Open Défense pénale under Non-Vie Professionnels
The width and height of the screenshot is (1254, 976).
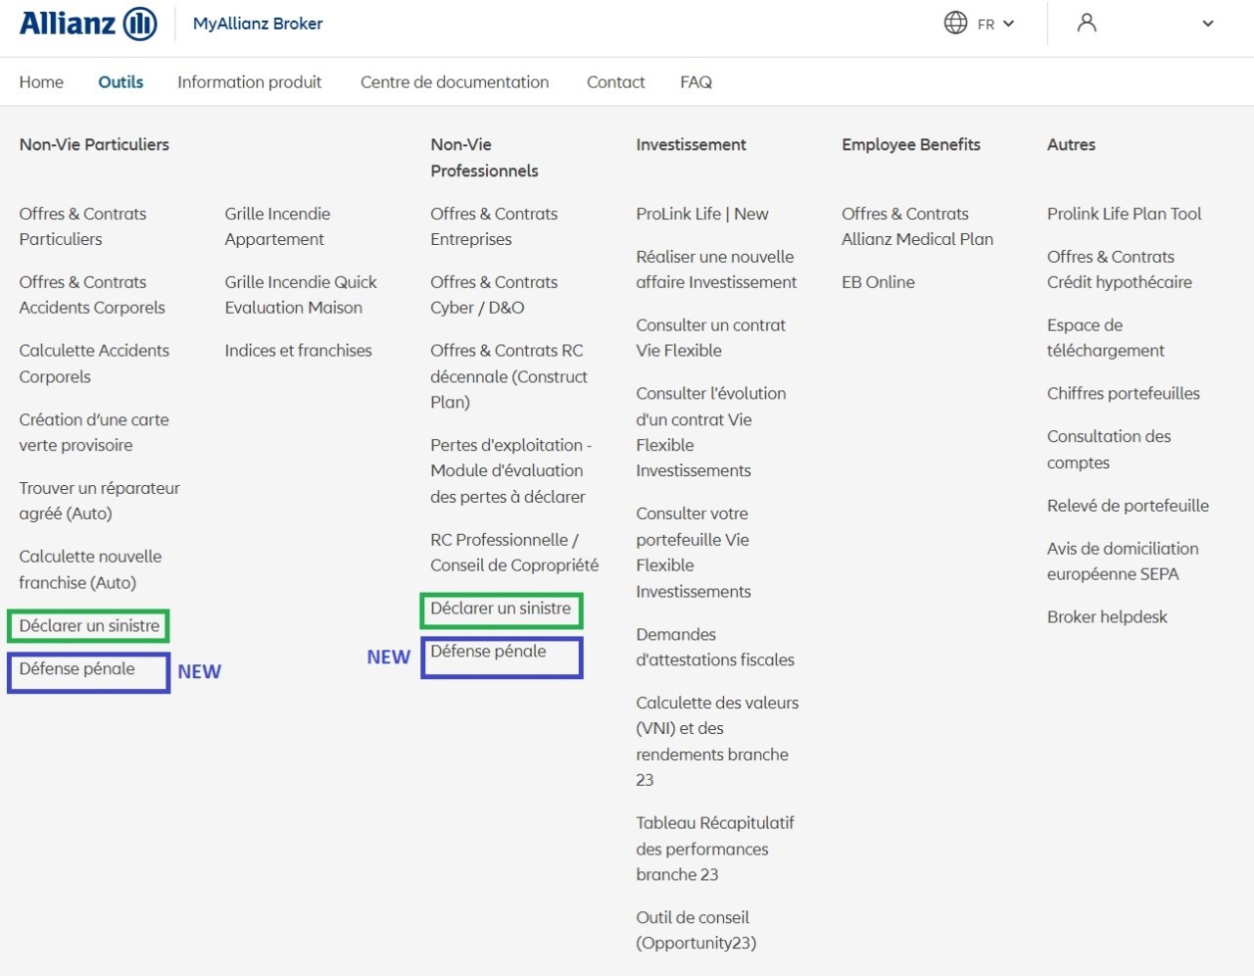(488, 651)
